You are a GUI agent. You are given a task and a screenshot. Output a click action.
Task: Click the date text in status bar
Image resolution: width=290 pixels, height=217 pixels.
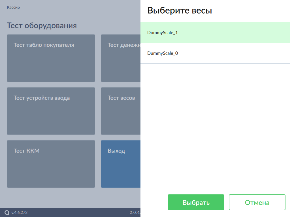pos(135,212)
